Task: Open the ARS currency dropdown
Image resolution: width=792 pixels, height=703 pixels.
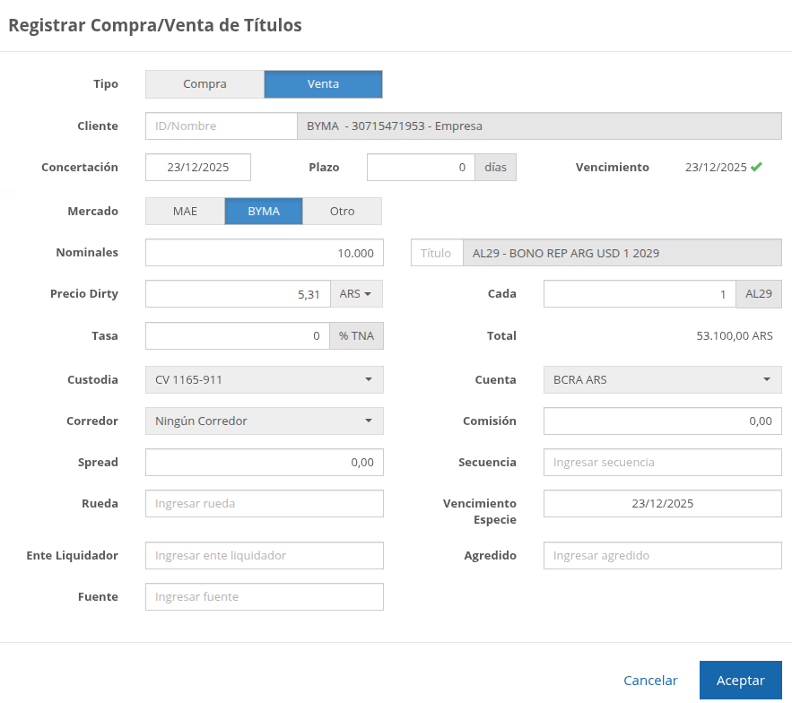Action: [355, 294]
